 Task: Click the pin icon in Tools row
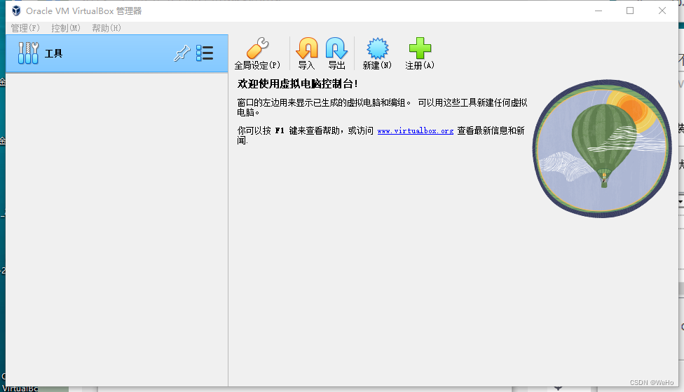click(182, 53)
